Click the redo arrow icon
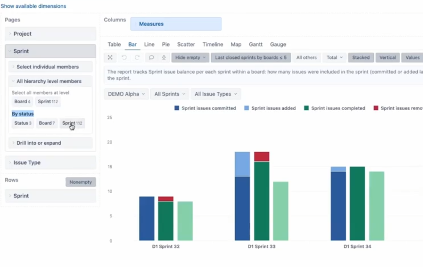Viewport: 423px width, 267px height. click(137, 58)
